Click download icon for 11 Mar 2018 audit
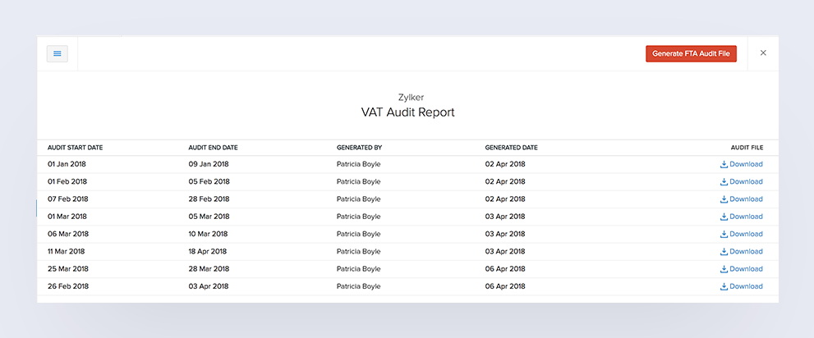 [x=724, y=252]
